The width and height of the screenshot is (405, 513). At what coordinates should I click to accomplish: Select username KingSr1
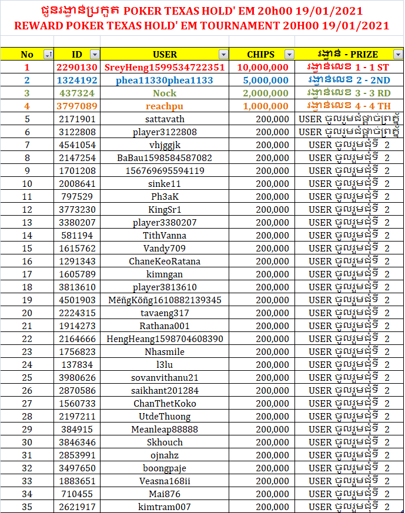pos(165,209)
